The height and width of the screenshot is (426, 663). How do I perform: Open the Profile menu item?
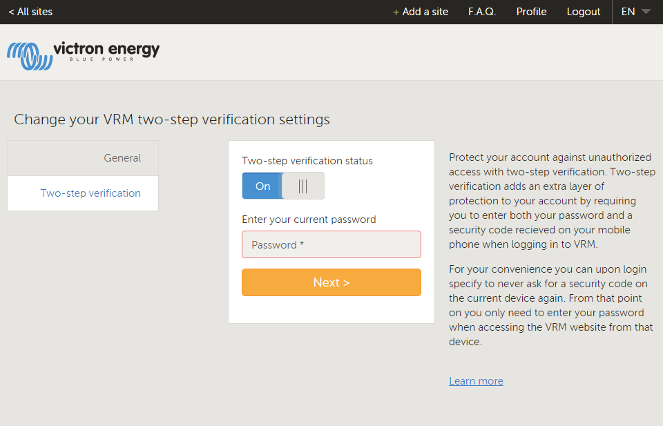point(531,12)
